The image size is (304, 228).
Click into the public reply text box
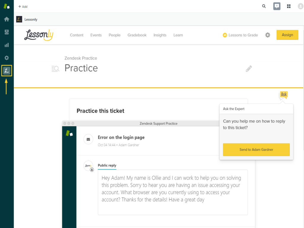click(172, 192)
